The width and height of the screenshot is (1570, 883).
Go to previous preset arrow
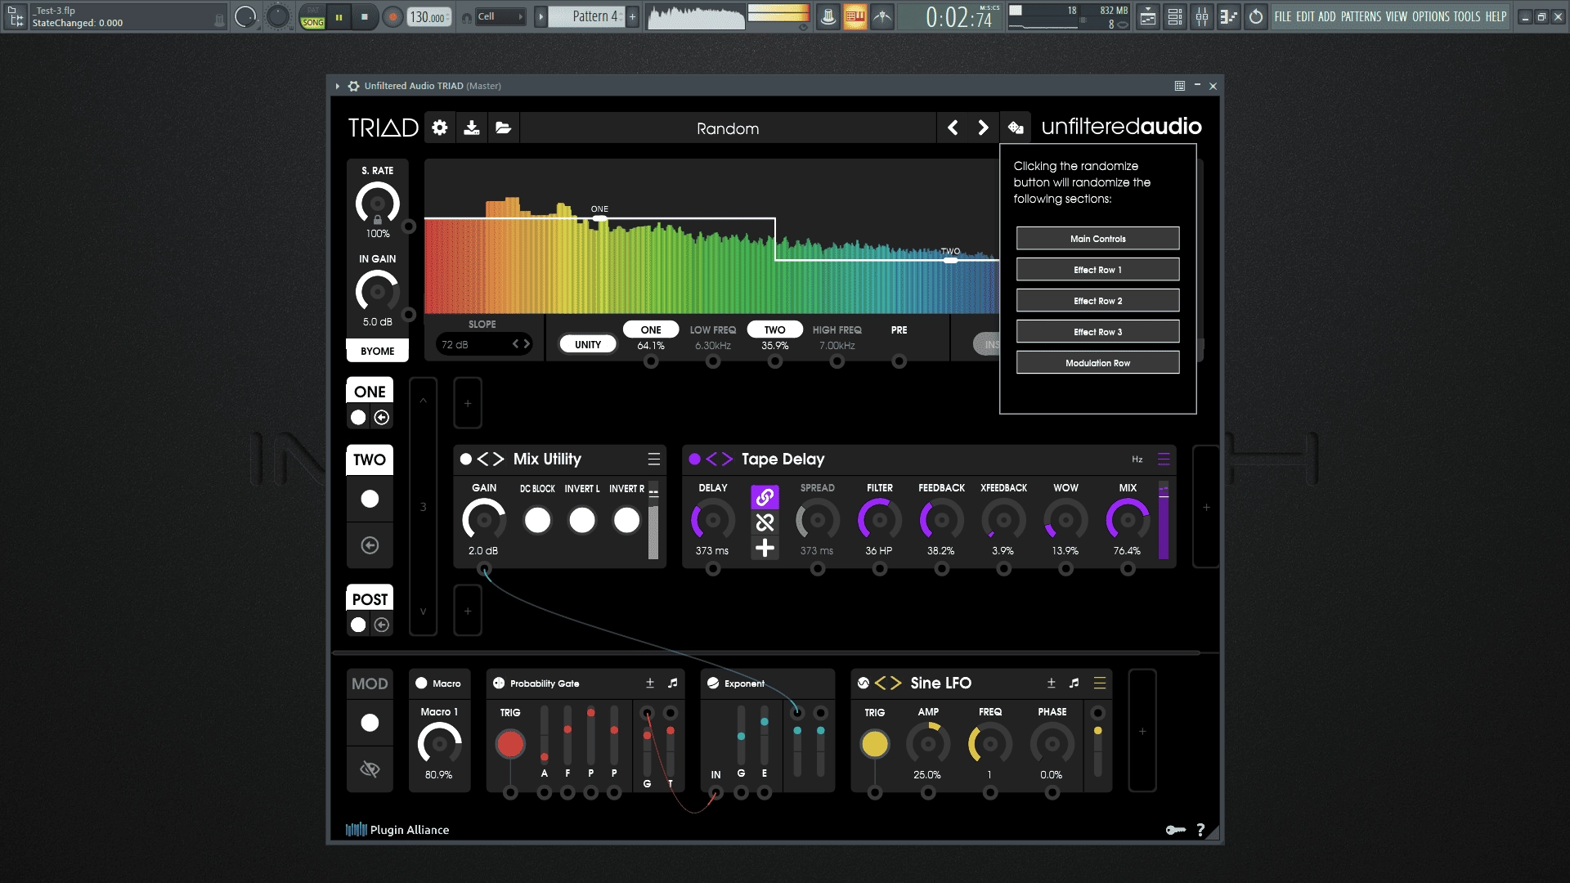(953, 128)
